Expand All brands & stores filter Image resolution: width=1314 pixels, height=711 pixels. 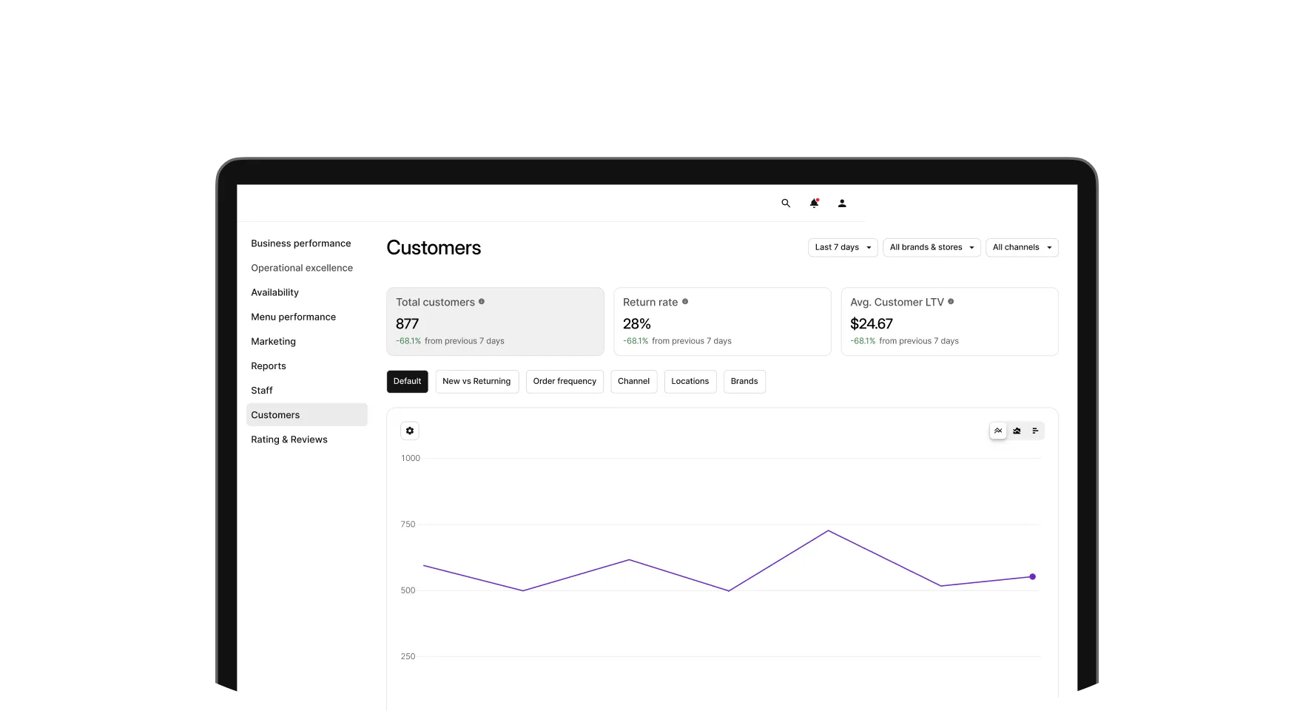point(931,247)
